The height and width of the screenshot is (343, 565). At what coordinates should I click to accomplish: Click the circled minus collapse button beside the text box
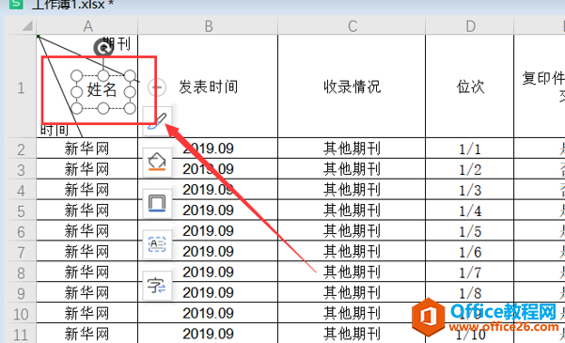157,86
